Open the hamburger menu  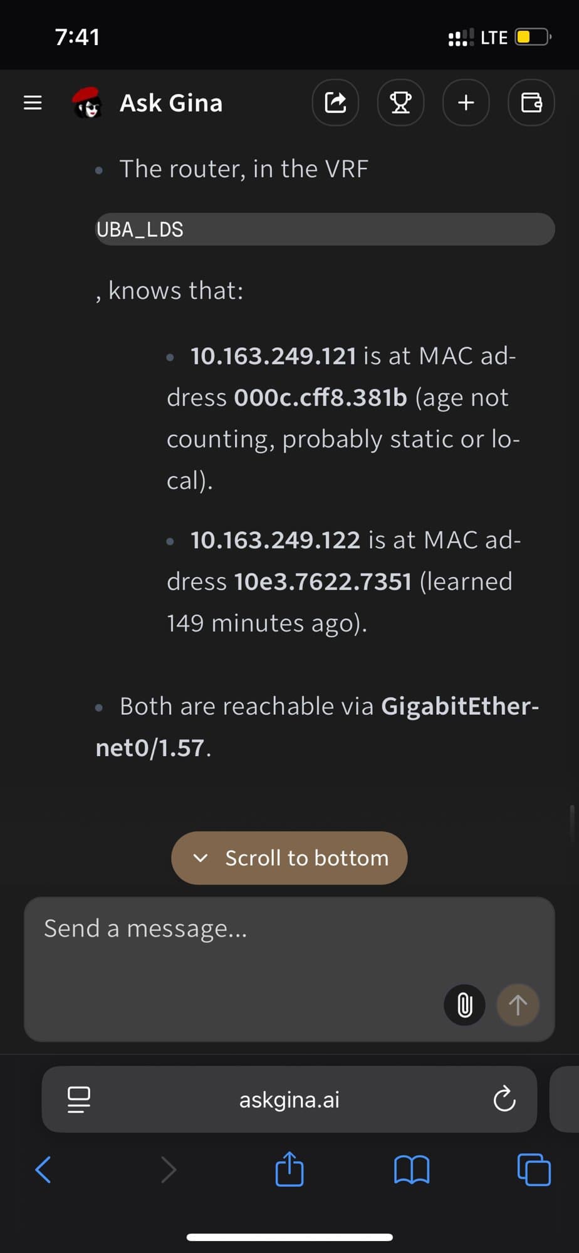point(33,103)
